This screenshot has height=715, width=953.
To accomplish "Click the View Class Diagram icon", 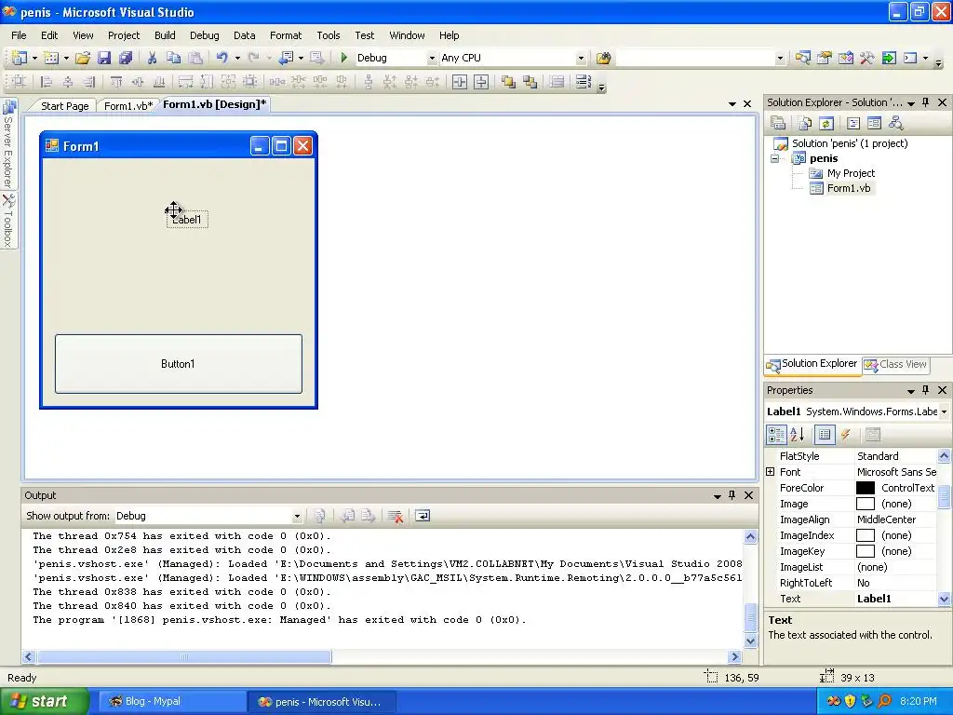I will pos(896,124).
